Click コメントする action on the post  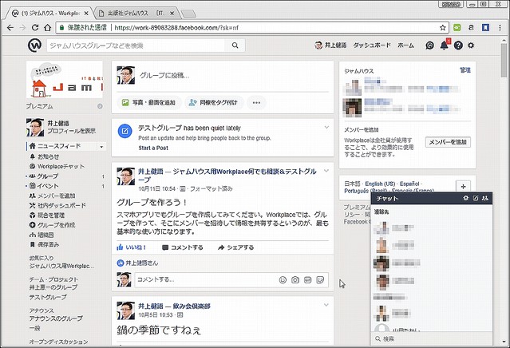[x=183, y=247]
